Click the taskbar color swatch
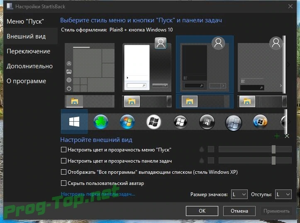The height and width of the screenshot is (223, 300). [211, 161]
